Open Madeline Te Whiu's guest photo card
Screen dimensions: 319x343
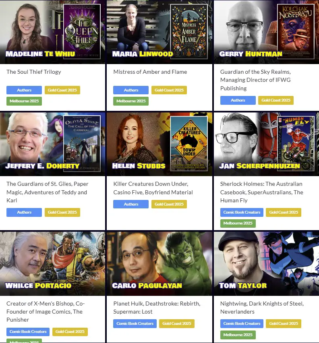click(x=52, y=32)
